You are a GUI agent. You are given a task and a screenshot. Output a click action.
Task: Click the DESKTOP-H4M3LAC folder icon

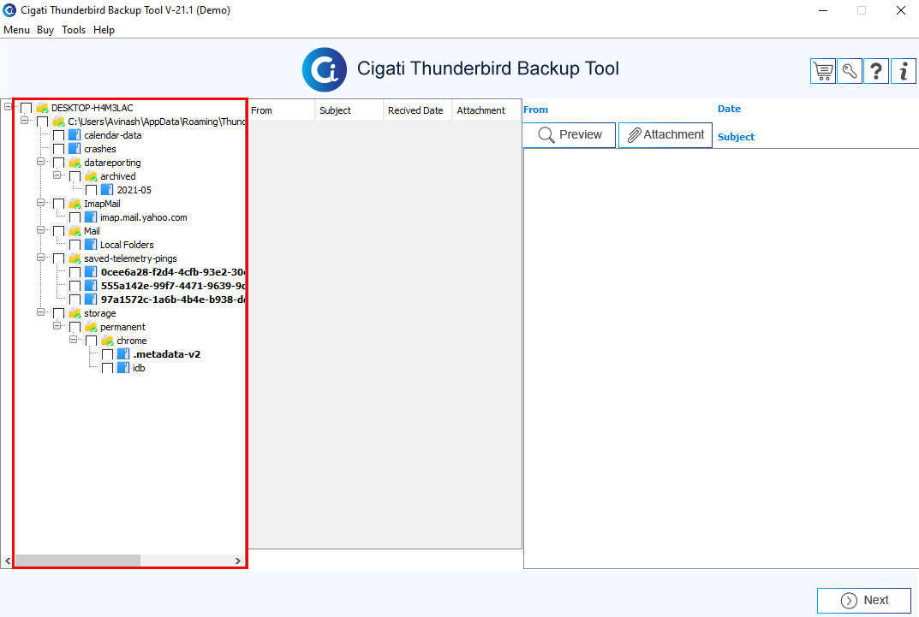click(x=42, y=108)
